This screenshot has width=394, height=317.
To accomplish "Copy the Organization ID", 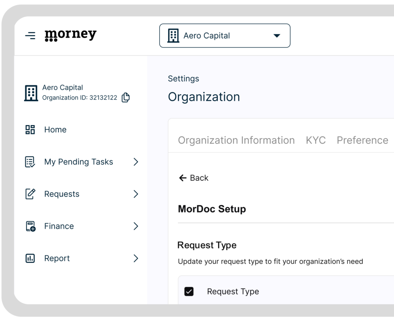I will point(125,98).
